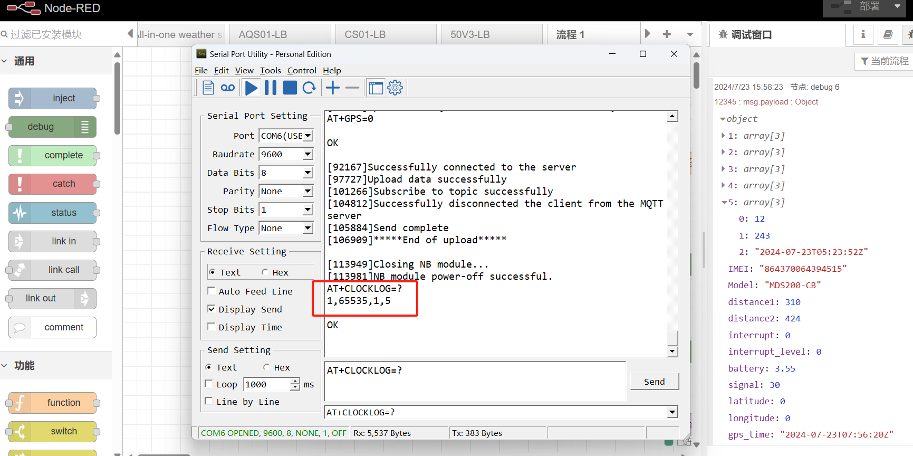
Task: Open the Edit menu
Action: coord(222,70)
